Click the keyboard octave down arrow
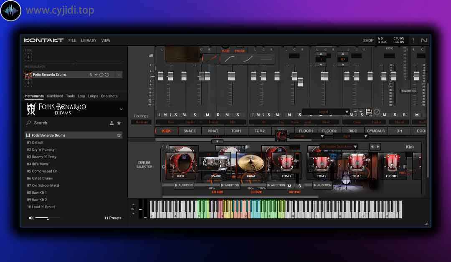This screenshot has height=262, width=451. (133, 214)
